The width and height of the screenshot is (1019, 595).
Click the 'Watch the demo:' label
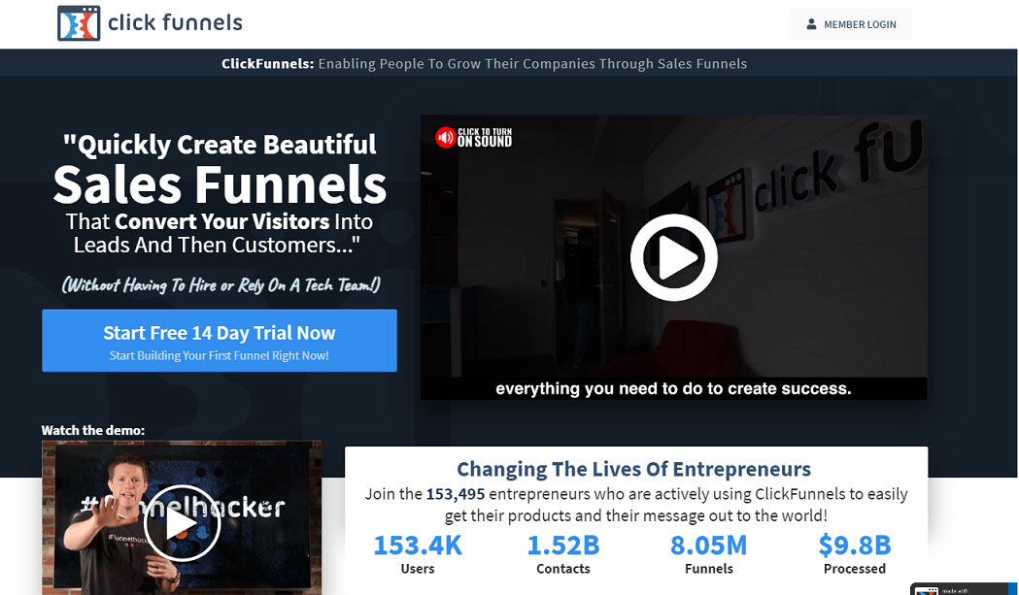point(93,430)
